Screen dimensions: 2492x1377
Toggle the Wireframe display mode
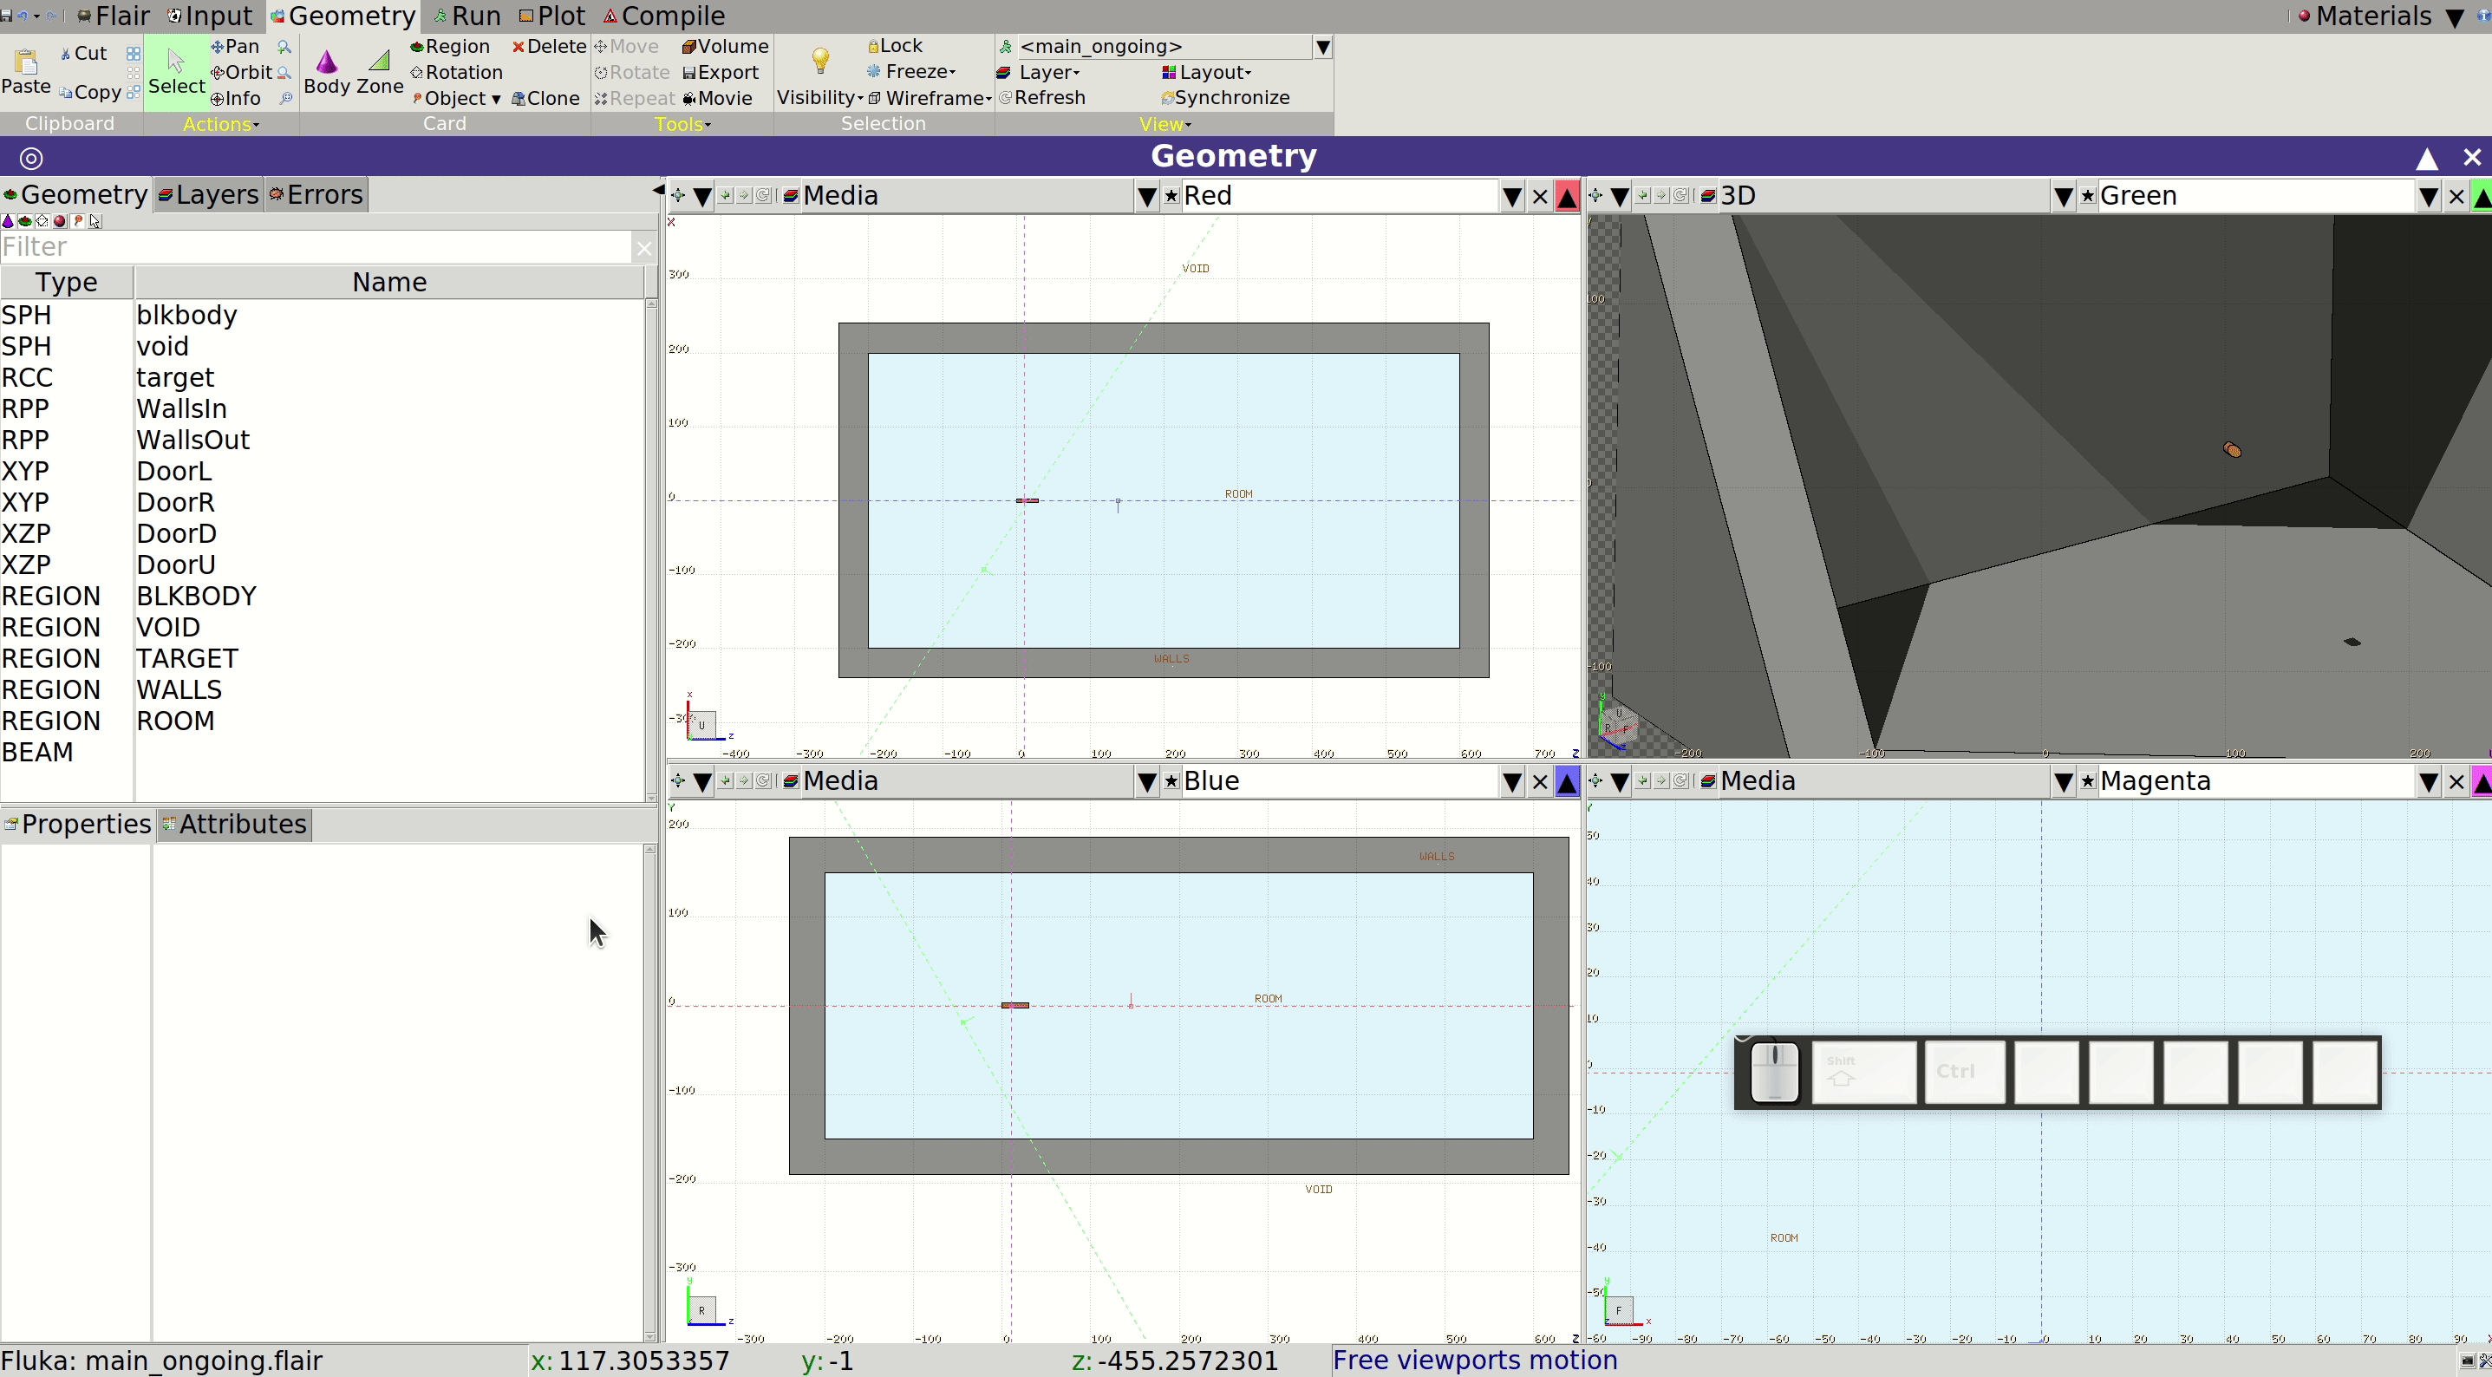point(930,98)
